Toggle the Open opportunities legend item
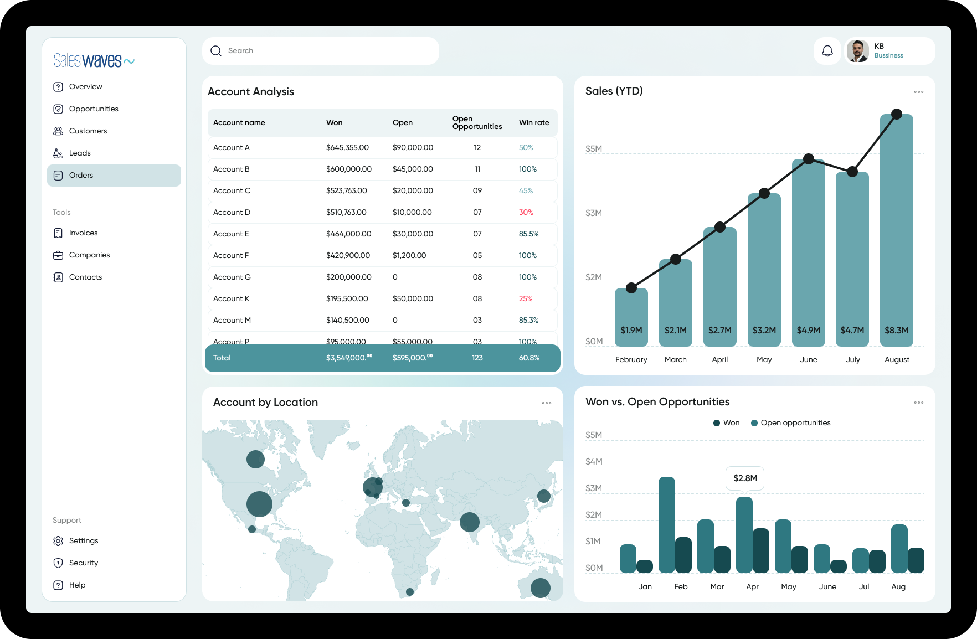This screenshot has width=977, height=639. point(791,423)
